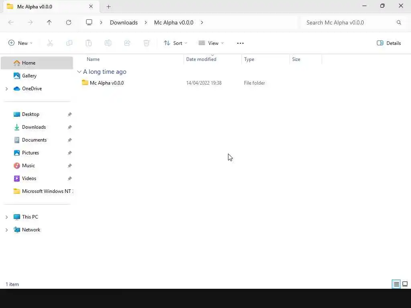Open the New dropdown menu

tap(20, 43)
